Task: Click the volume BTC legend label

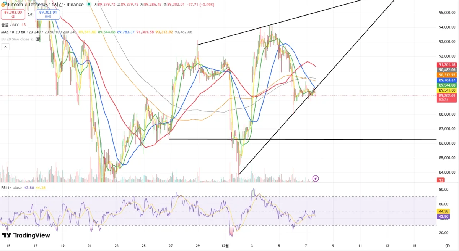Action: click(x=10, y=25)
